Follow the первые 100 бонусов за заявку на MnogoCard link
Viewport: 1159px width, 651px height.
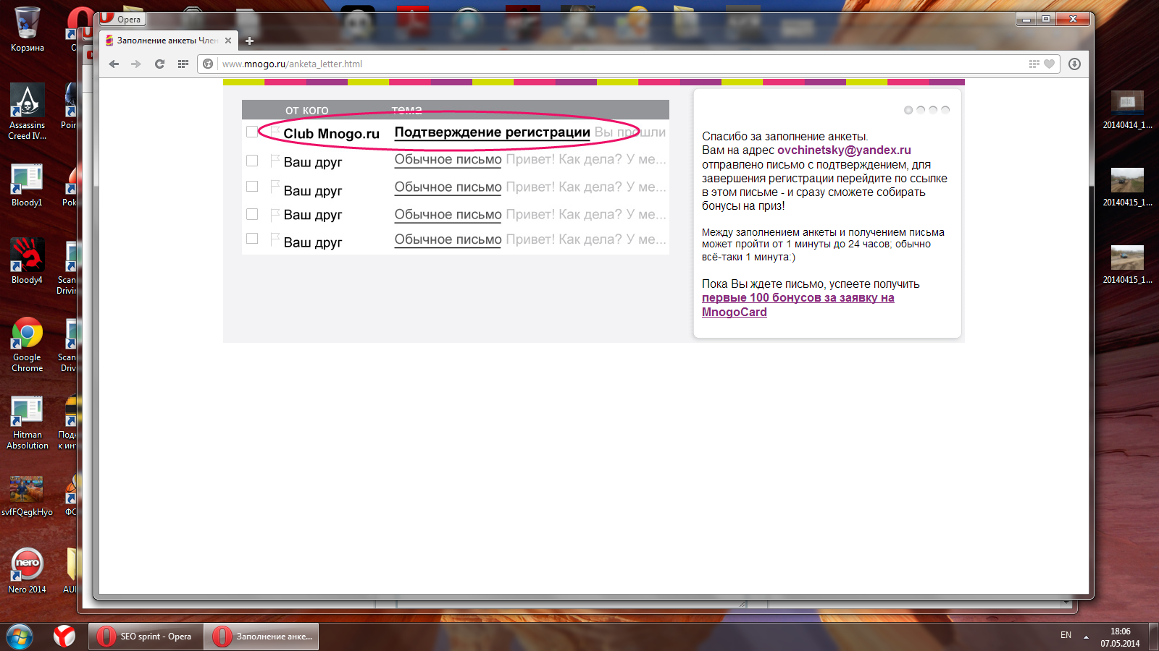tap(798, 305)
